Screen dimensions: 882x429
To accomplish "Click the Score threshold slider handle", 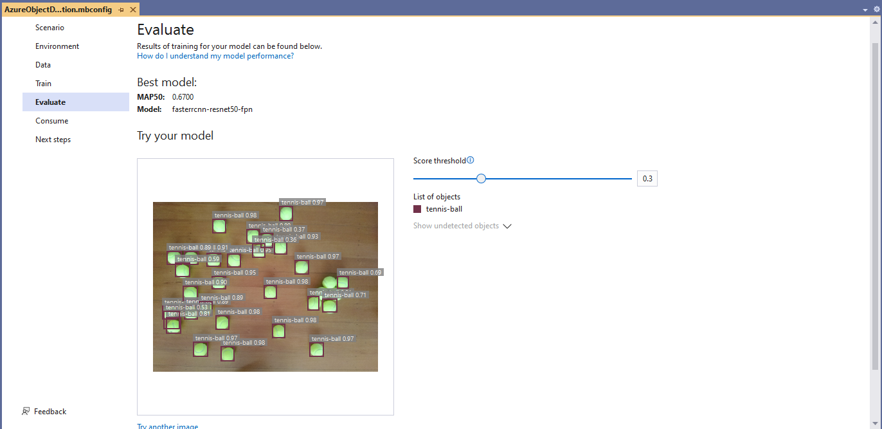I will (481, 179).
